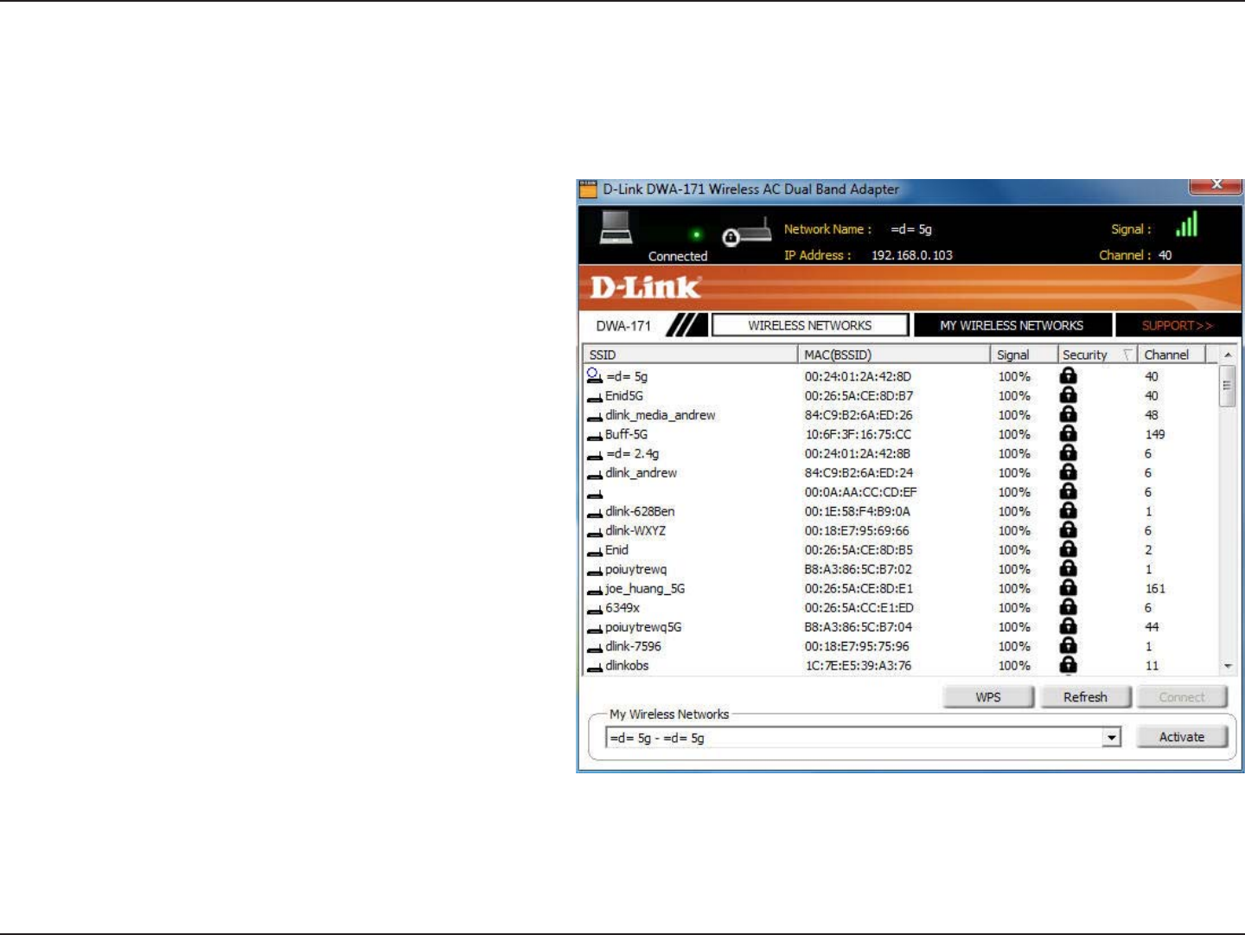1245x935 pixels.
Task: Select the 6349x network name
Action: (622, 607)
